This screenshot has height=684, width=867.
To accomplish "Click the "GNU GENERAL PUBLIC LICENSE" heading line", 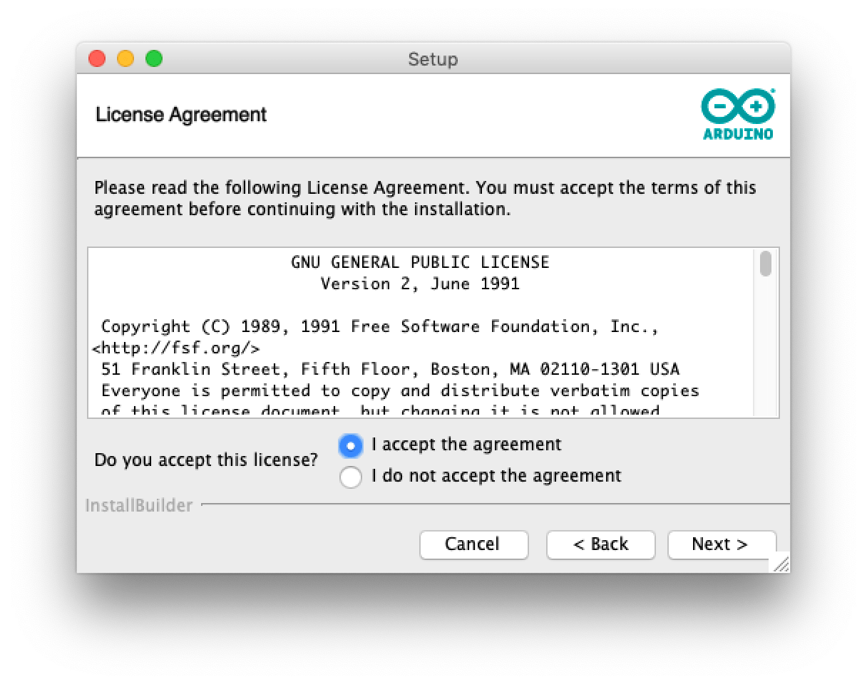I will (420, 262).
